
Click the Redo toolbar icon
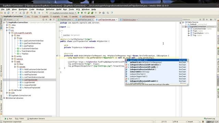(x=16, y=13)
